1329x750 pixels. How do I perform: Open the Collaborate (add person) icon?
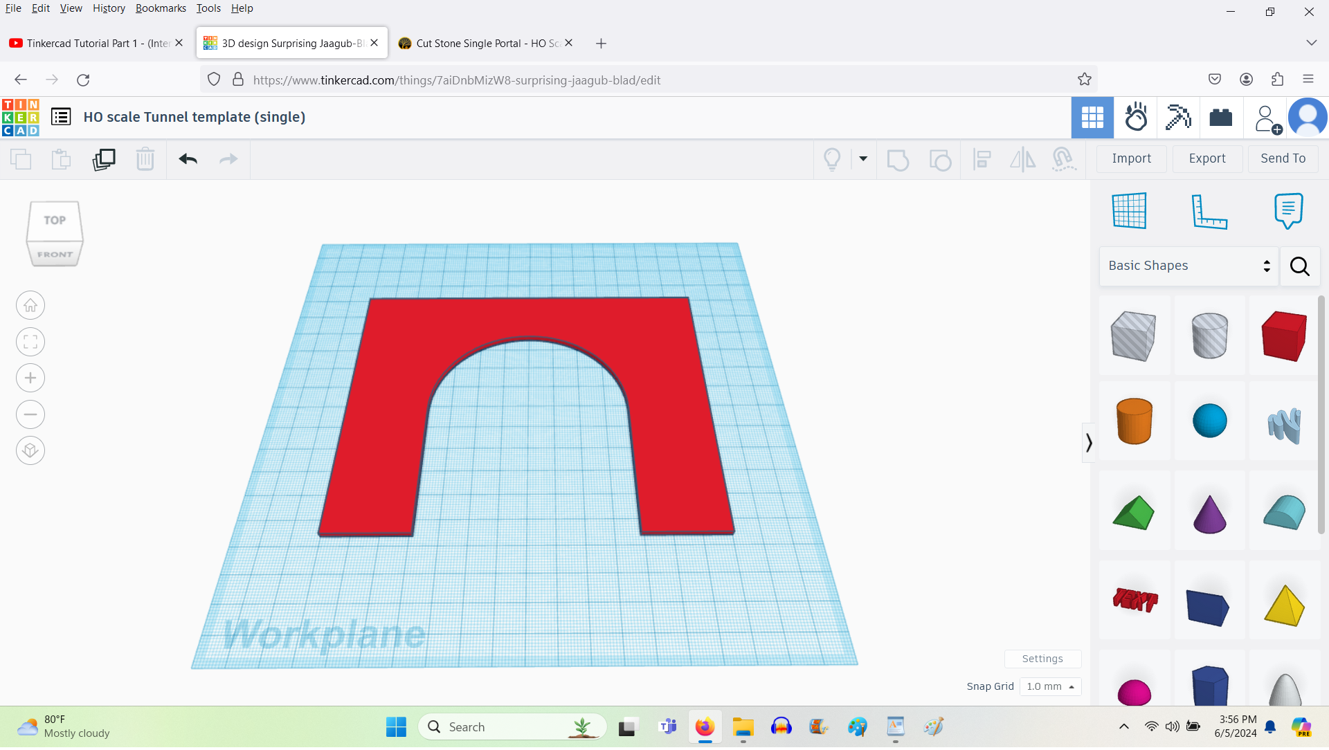pos(1266,118)
